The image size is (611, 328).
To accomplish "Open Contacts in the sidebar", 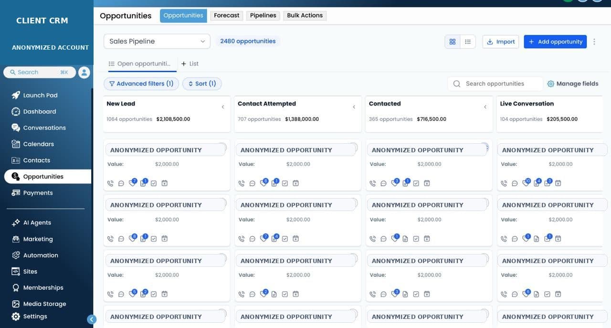I will tap(36, 160).
